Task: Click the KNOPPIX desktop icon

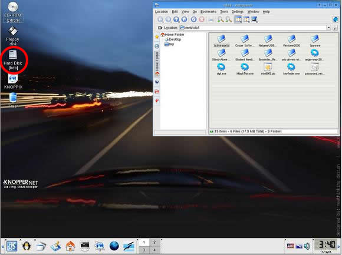Action: [x=13, y=82]
